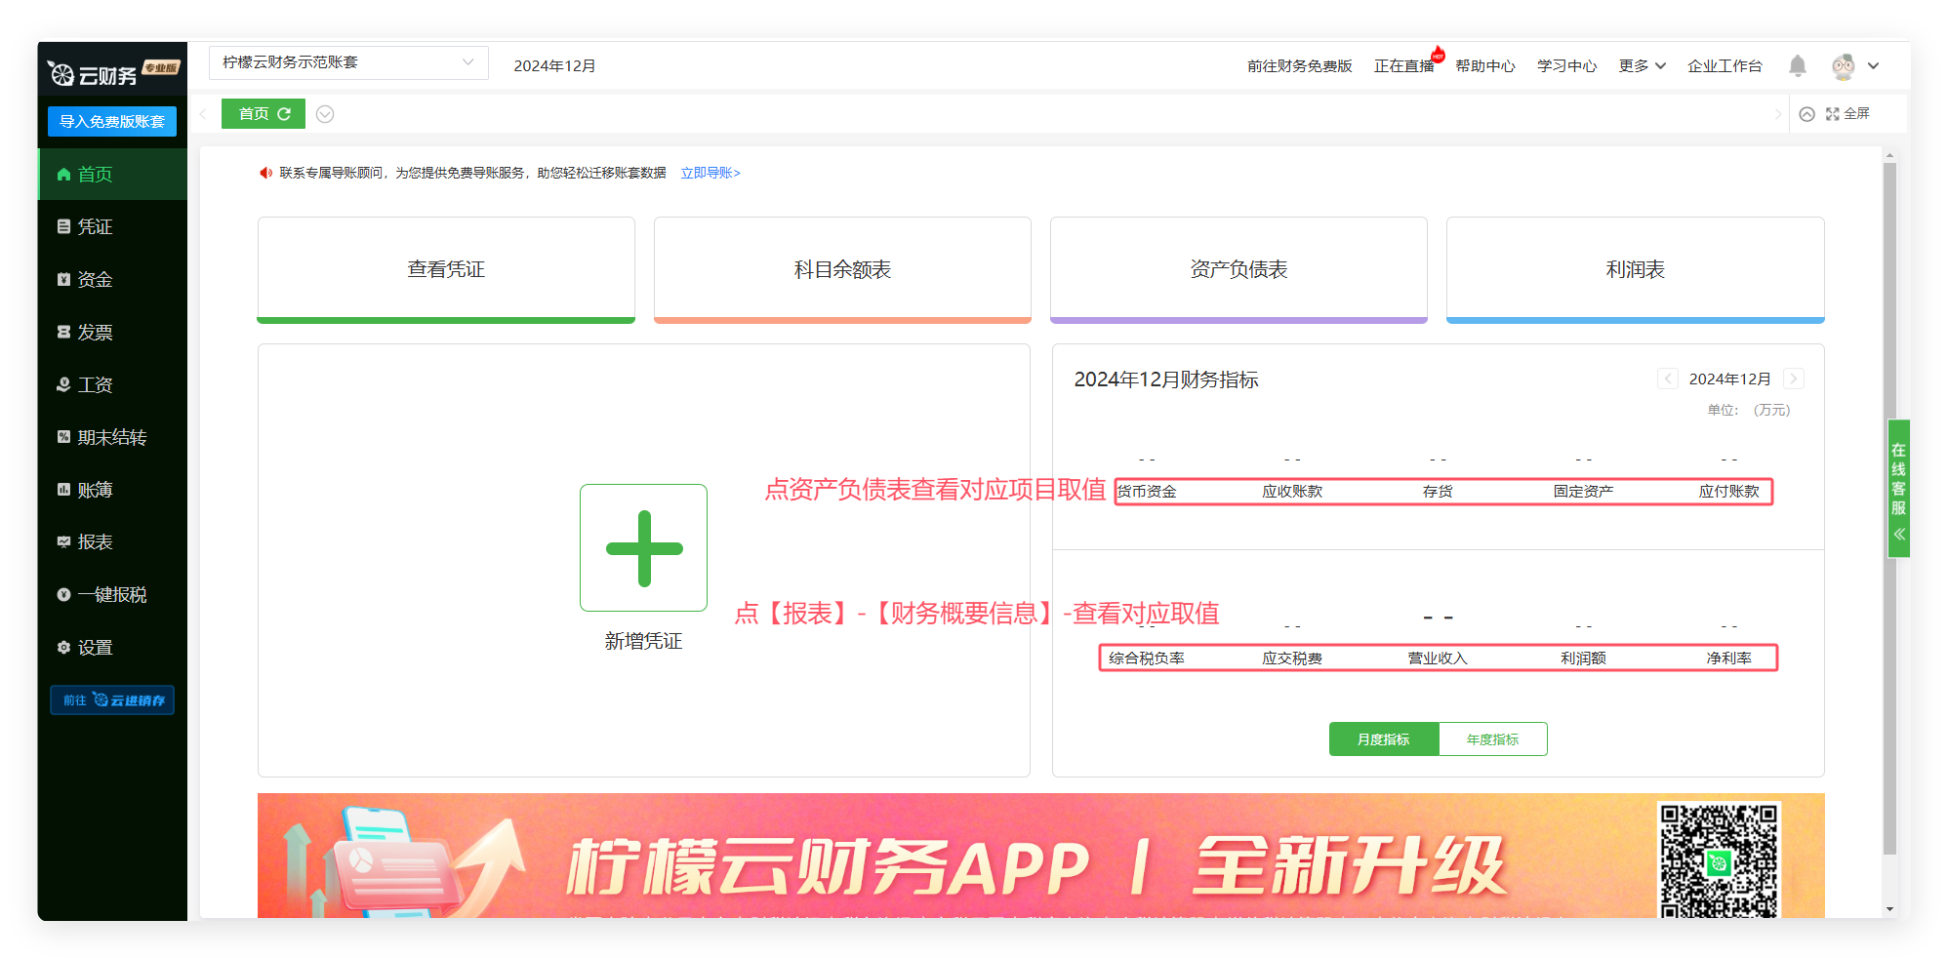This screenshot has height=958, width=1948.
Task: Open the 资产负债表 shortcut card
Action: (x=1238, y=269)
